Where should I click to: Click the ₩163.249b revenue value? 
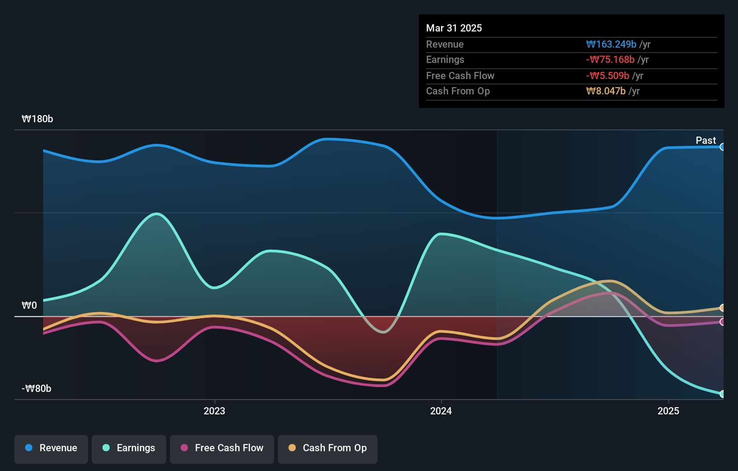pyautogui.click(x=611, y=44)
